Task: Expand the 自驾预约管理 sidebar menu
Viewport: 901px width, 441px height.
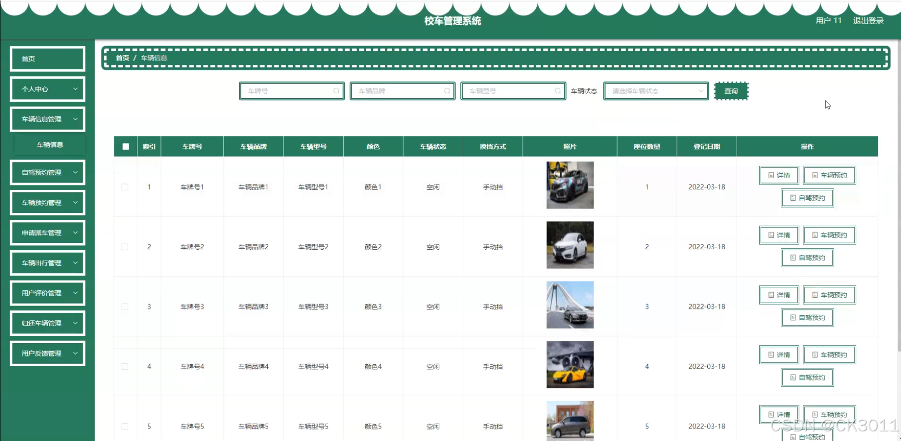Action: pos(47,172)
